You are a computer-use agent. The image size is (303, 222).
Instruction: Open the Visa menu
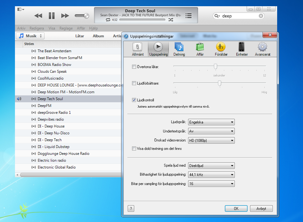tap(52, 28)
